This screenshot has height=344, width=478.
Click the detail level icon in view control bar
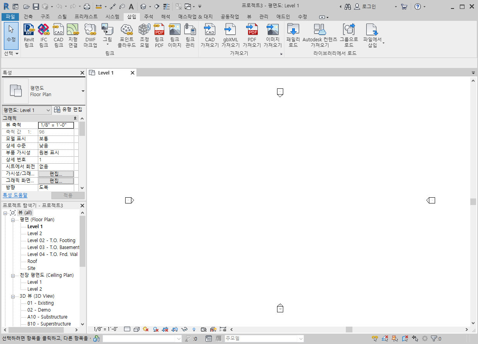point(127,329)
